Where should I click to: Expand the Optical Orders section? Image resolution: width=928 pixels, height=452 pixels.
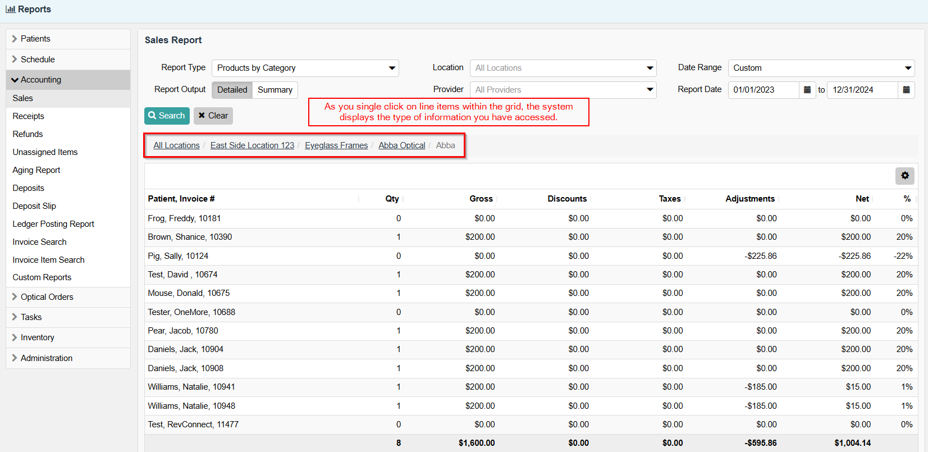pos(47,297)
